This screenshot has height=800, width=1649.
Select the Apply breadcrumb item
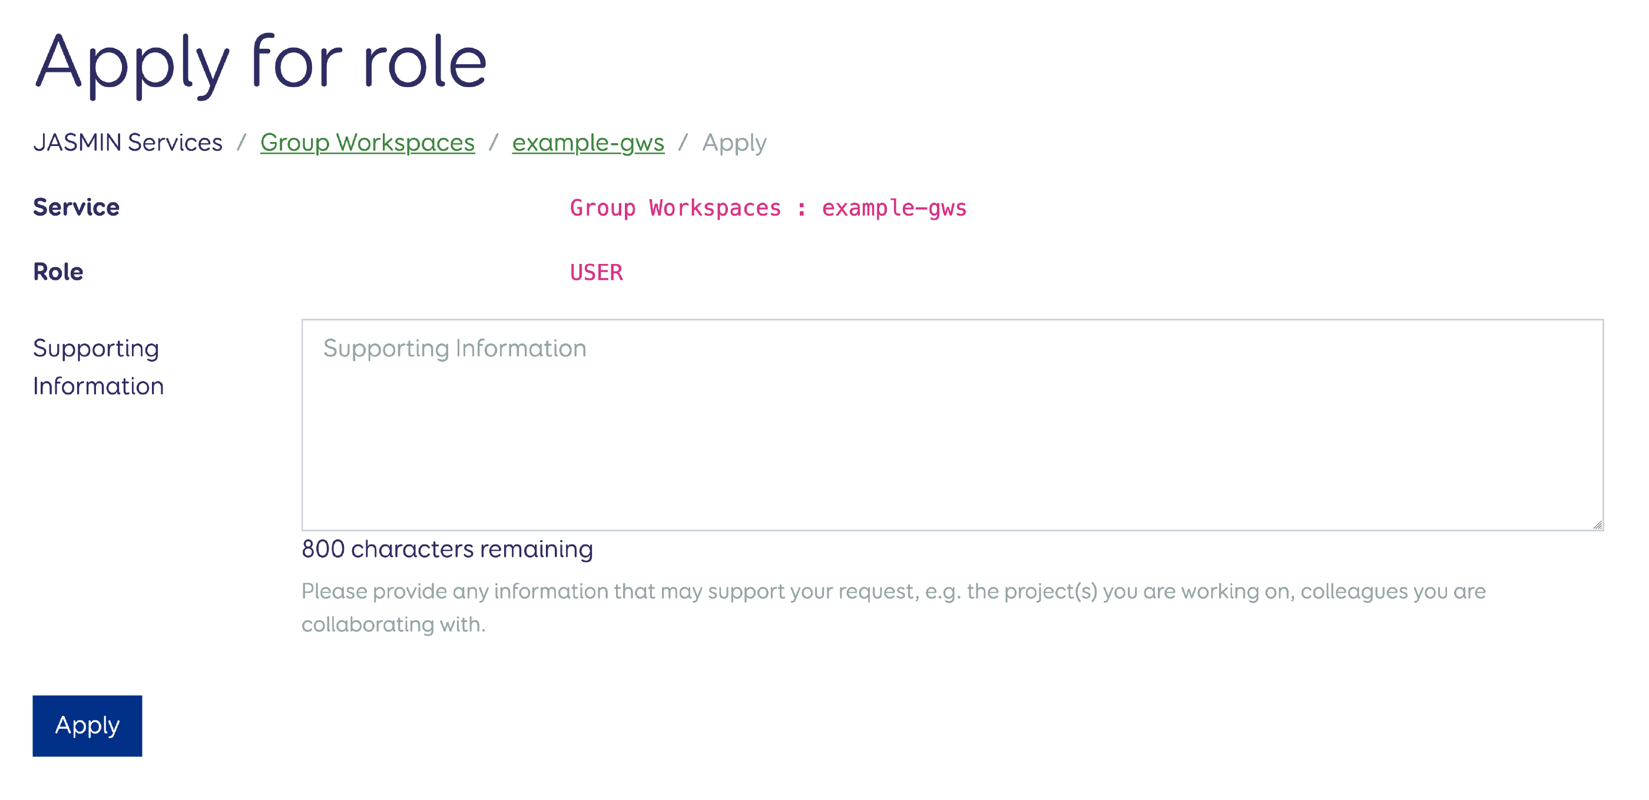click(x=734, y=142)
